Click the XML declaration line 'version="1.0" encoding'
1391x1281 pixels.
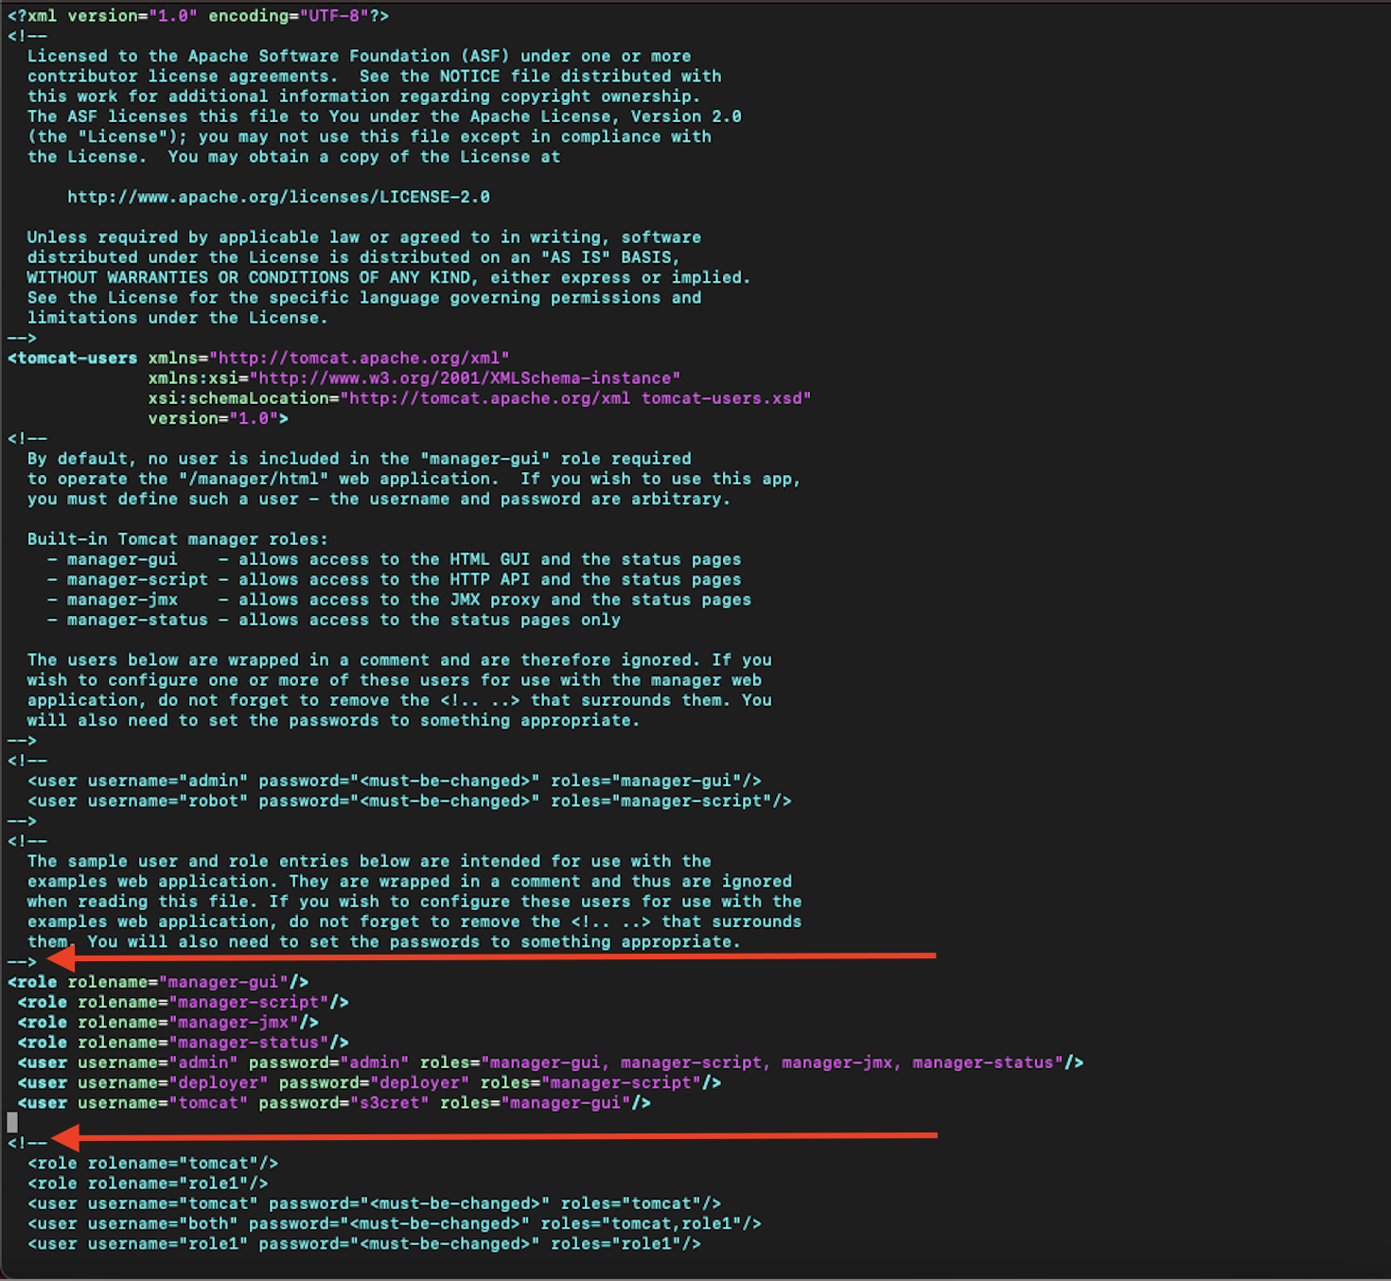click(x=198, y=16)
